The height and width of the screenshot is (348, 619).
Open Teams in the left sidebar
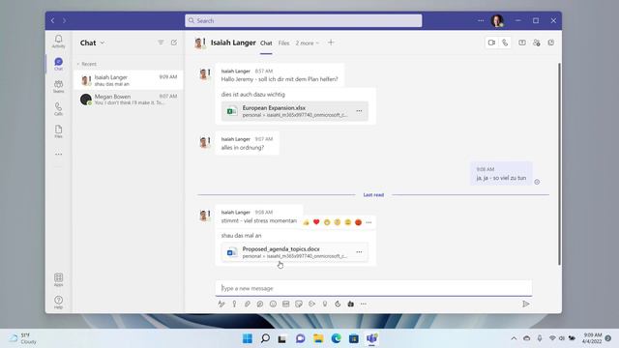58,86
